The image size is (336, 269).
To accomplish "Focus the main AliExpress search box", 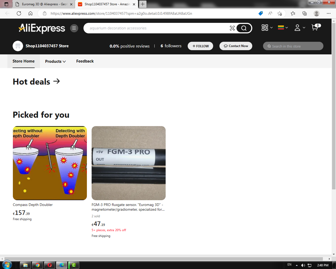I will click(x=157, y=28).
